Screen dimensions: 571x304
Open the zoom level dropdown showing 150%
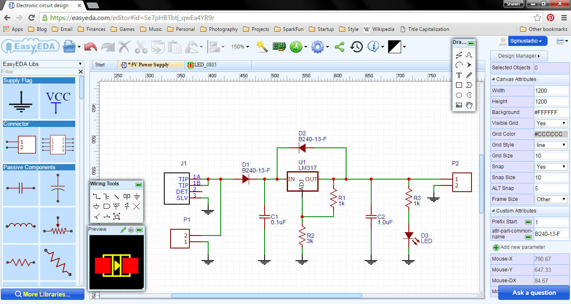tap(240, 47)
